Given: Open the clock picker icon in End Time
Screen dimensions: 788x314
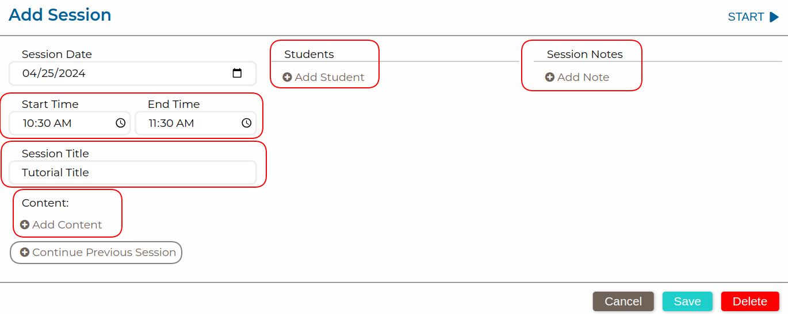Looking at the screenshot, I should click(x=246, y=123).
